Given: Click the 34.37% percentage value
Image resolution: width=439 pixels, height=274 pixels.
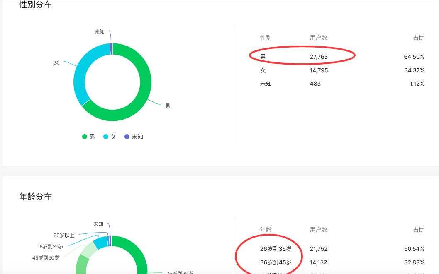Looking at the screenshot, I should pos(414,70).
